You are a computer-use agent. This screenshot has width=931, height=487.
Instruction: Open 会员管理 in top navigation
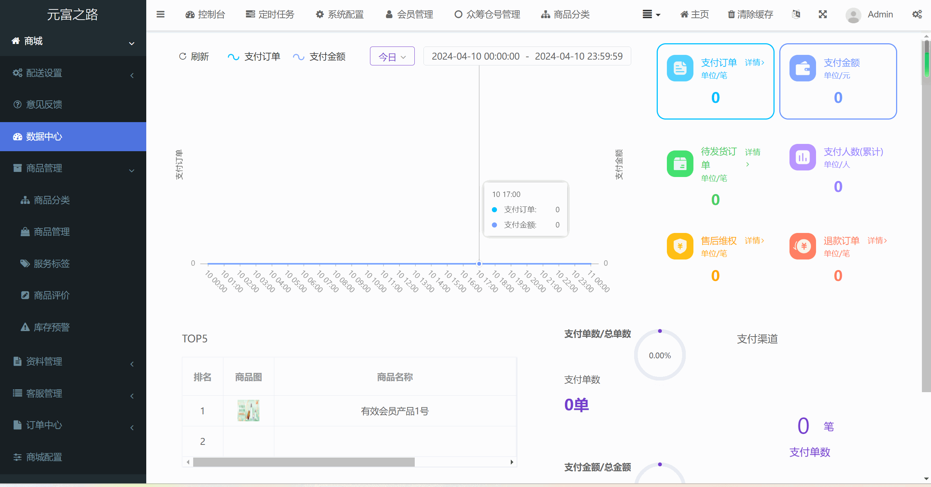click(x=409, y=15)
